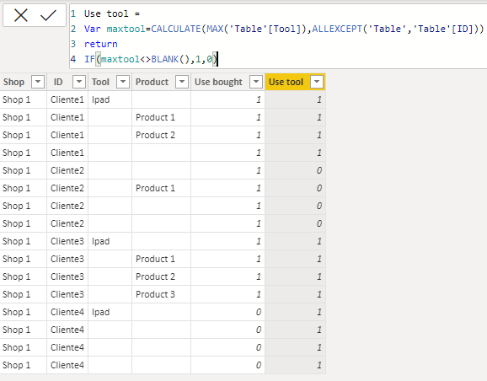Select the ID column header

click(58, 82)
